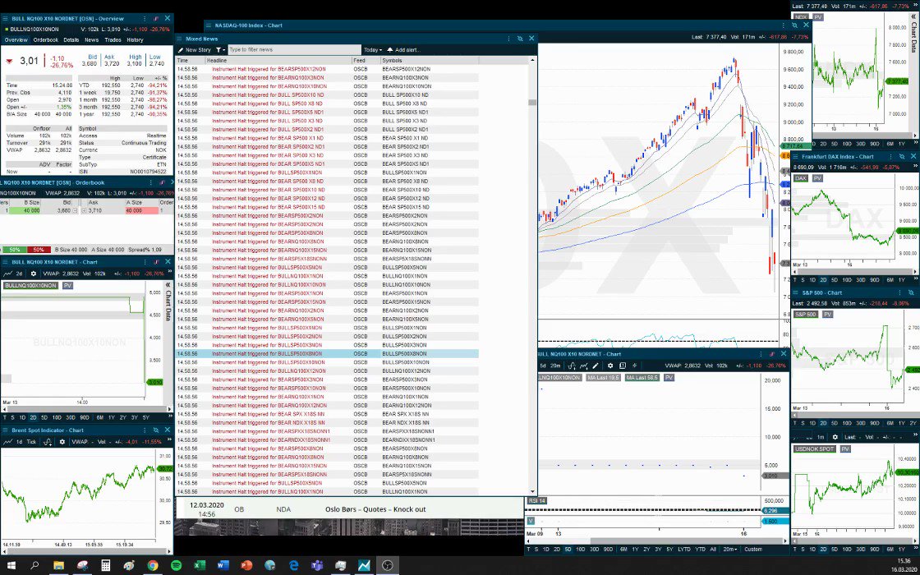Click the Add alert bell icon
This screenshot has width=920, height=575.
pos(390,50)
